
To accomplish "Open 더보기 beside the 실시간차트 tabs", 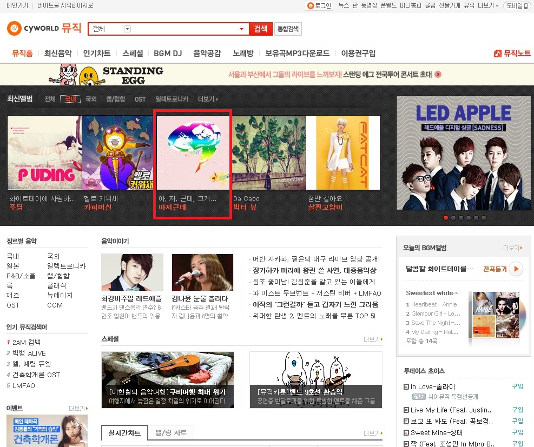I will point(373,433).
